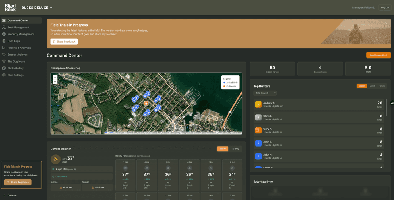Click the Today's Activity heading

point(263,181)
